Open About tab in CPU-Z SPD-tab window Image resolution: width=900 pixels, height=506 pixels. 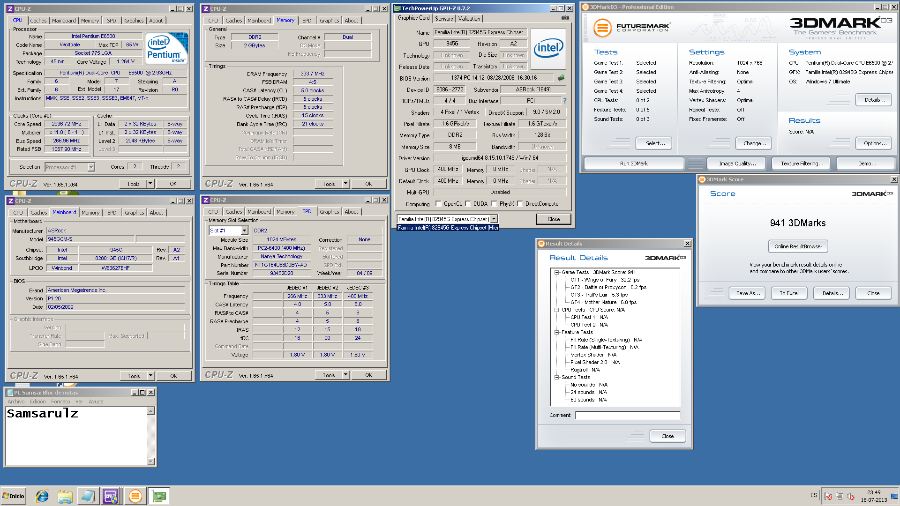pos(351,212)
